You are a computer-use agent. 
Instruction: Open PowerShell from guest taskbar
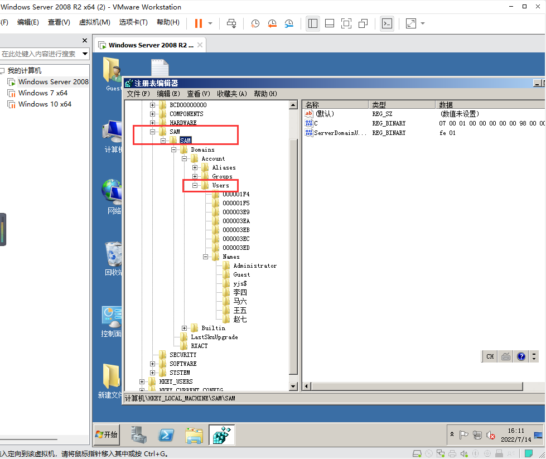click(x=166, y=434)
